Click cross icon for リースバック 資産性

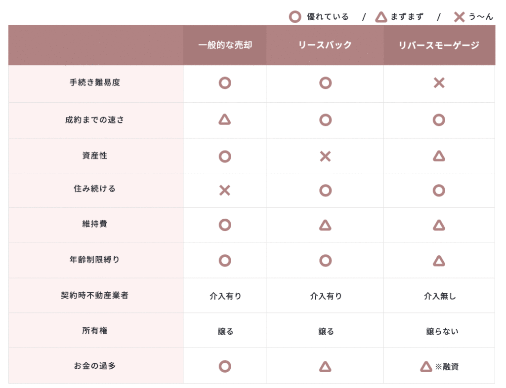click(325, 156)
